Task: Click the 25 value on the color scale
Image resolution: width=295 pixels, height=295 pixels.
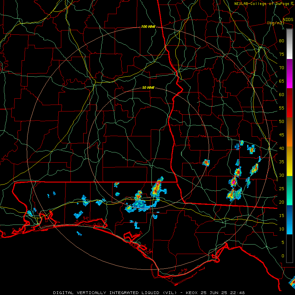Action: (x=282, y=189)
